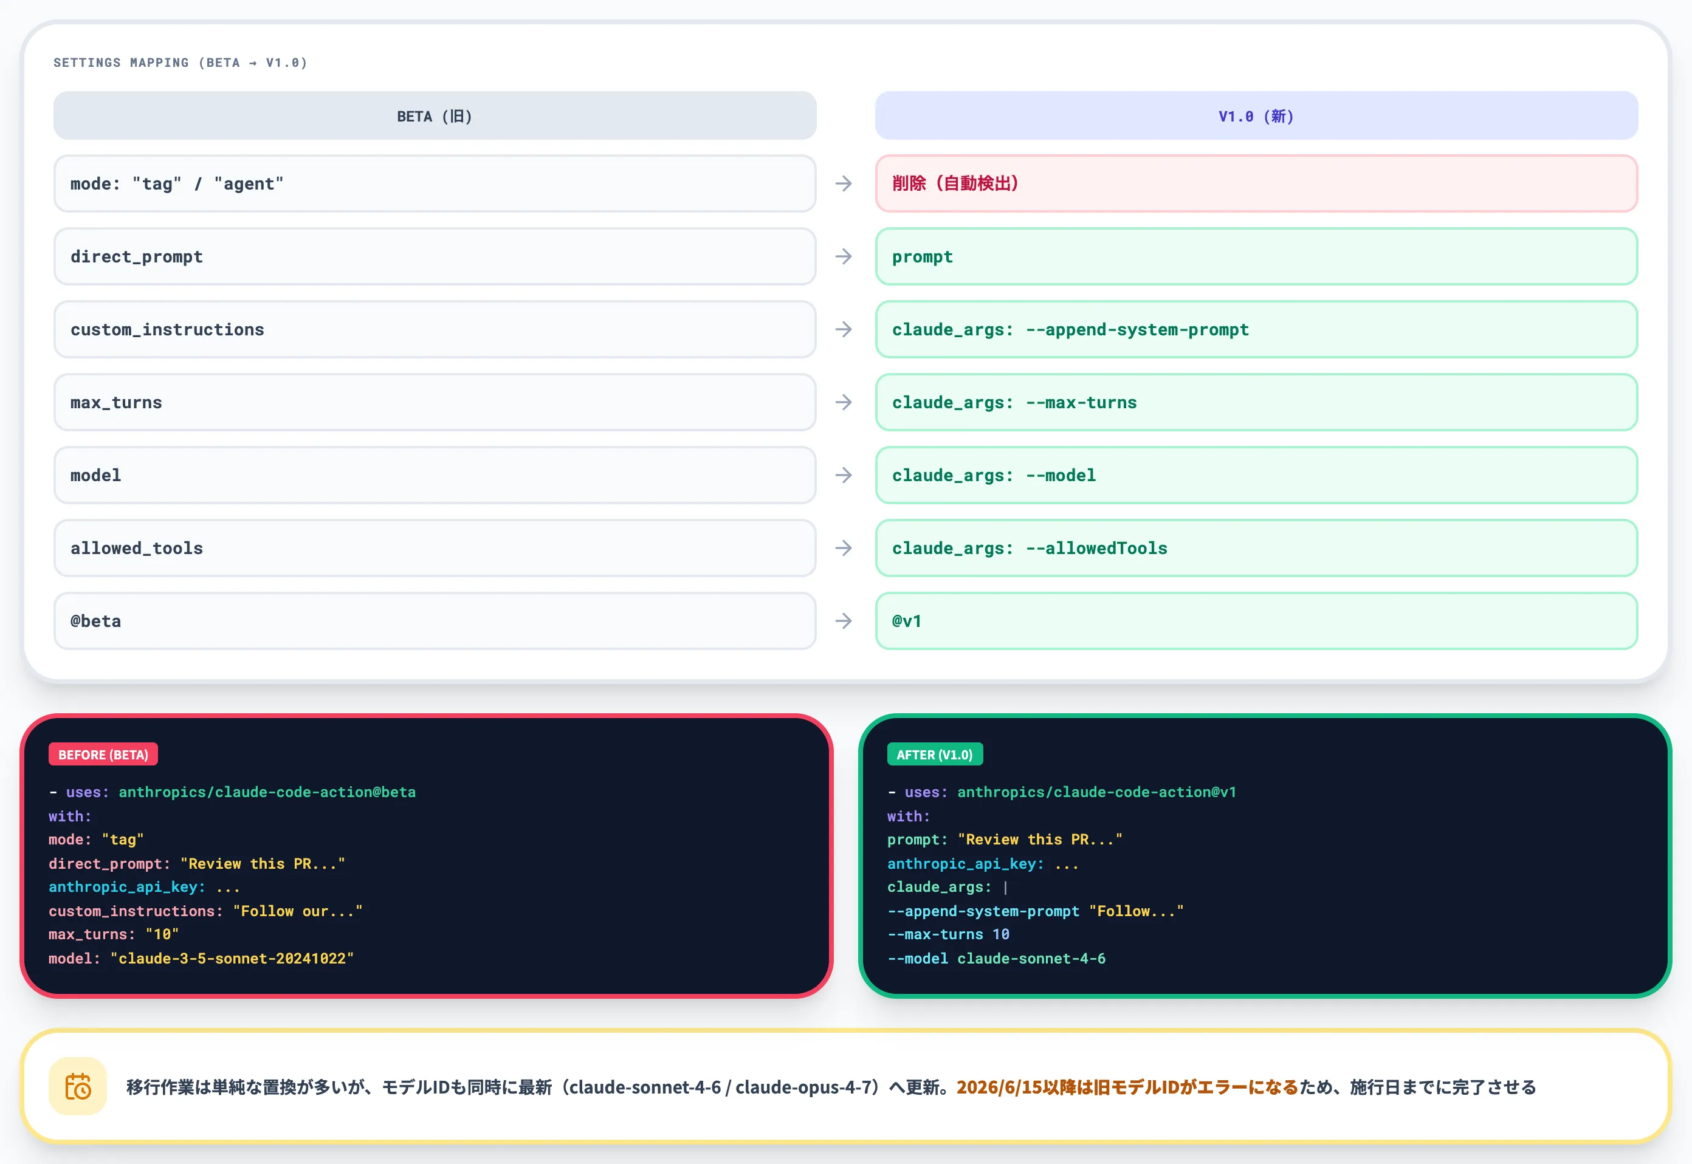Click the arrow after the mode "tag" / "agent" cell
This screenshot has height=1164, width=1692.
844,184
